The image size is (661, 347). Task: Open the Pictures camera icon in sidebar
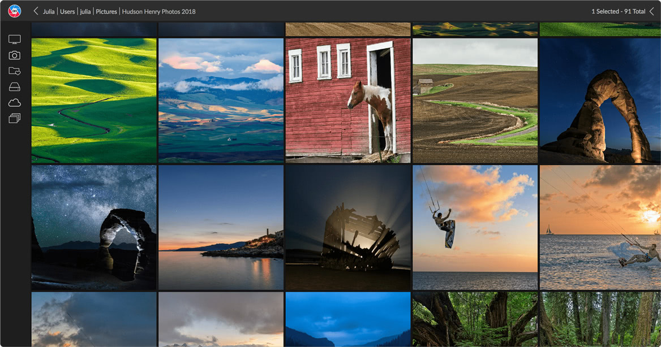coord(15,55)
